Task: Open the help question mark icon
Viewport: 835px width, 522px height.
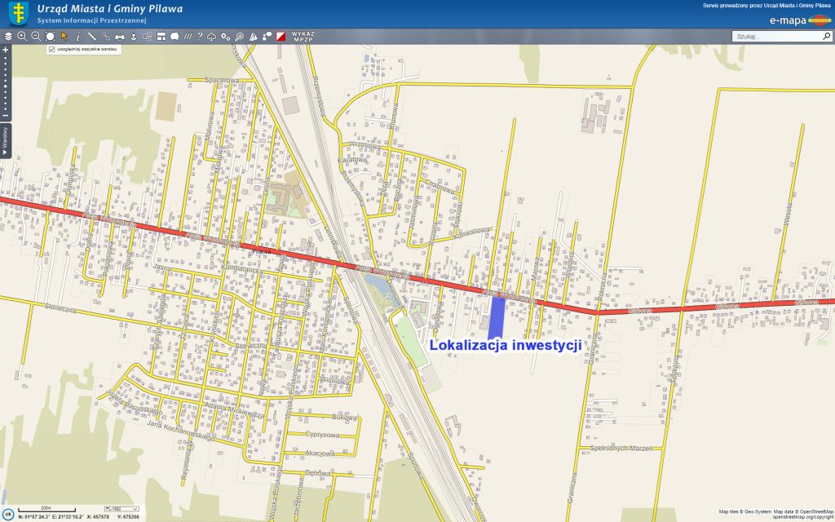Action: 199,37
